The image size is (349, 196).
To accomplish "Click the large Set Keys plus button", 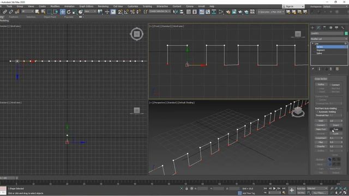I will (x=292, y=190).
